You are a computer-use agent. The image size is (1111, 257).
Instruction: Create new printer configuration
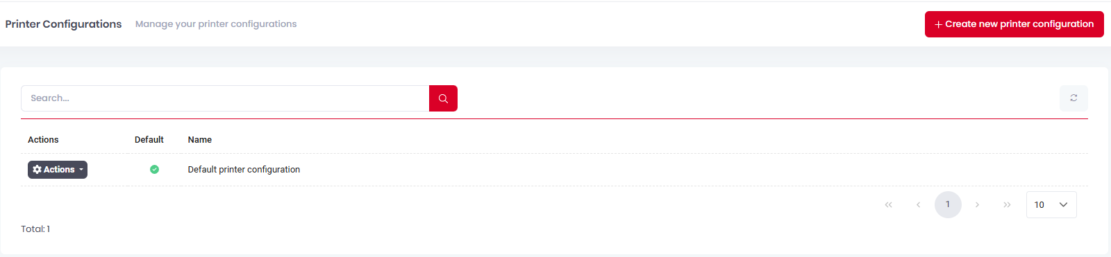coord(1014,24)
